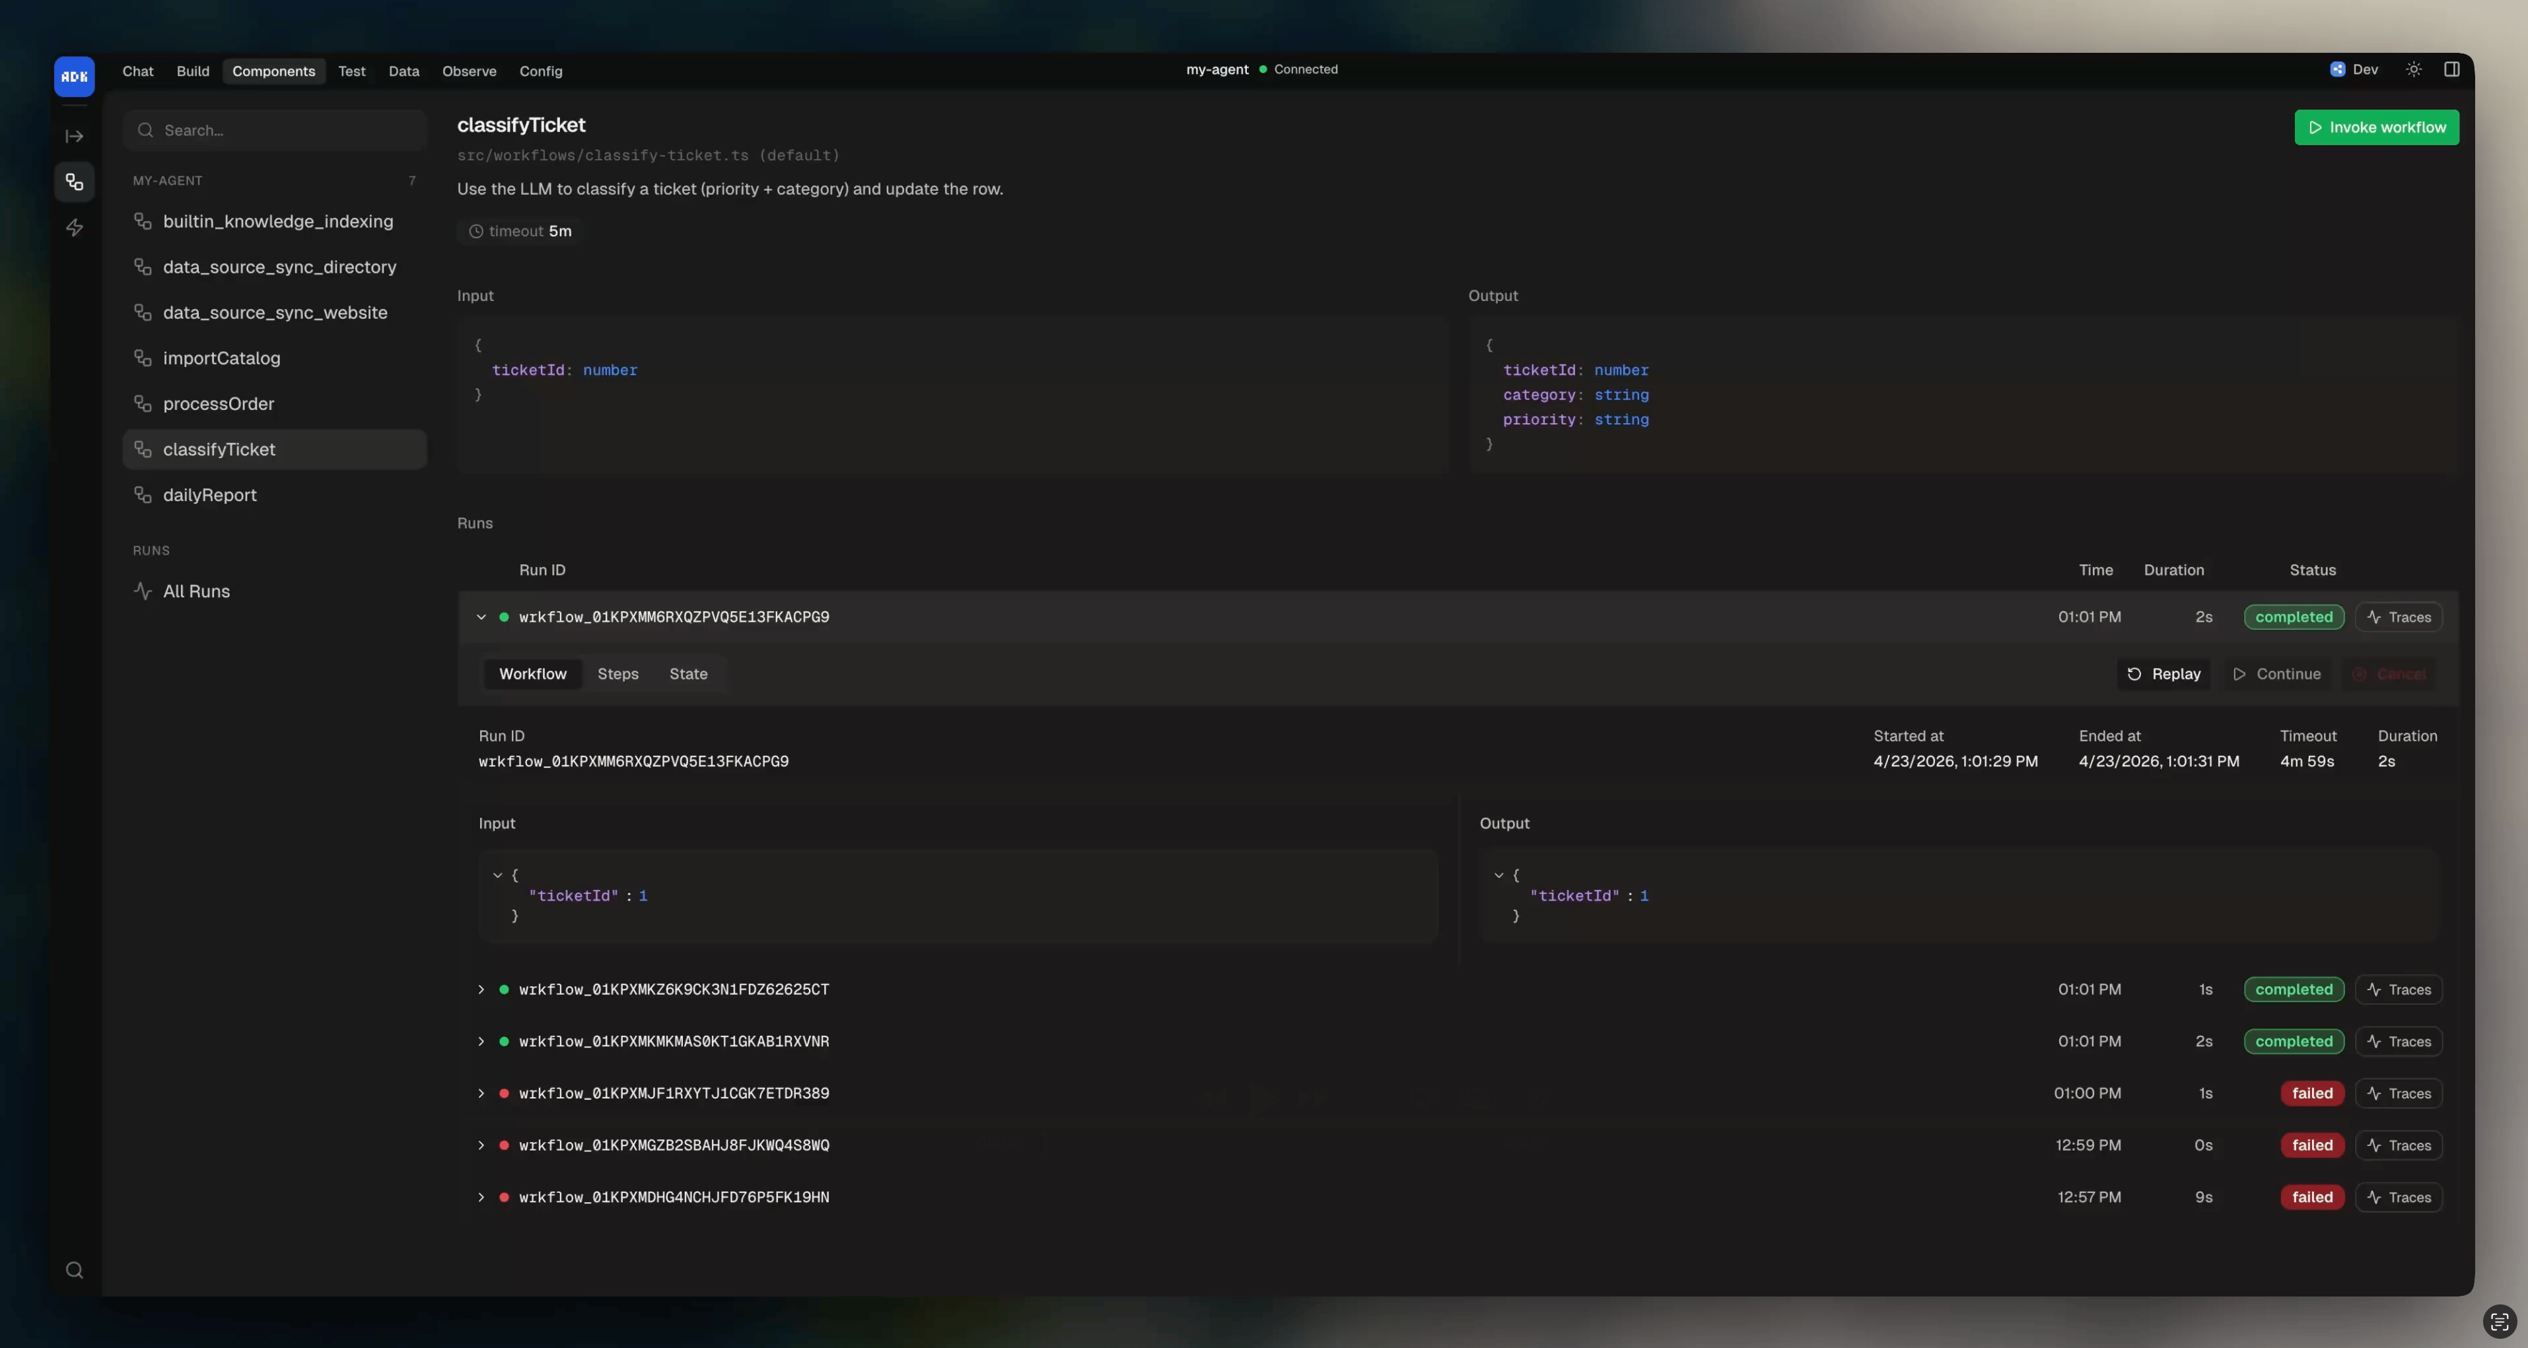
Task: Click the Started at 4/23/2026, 1:01:29 PM value
Action: point(1955,761)
